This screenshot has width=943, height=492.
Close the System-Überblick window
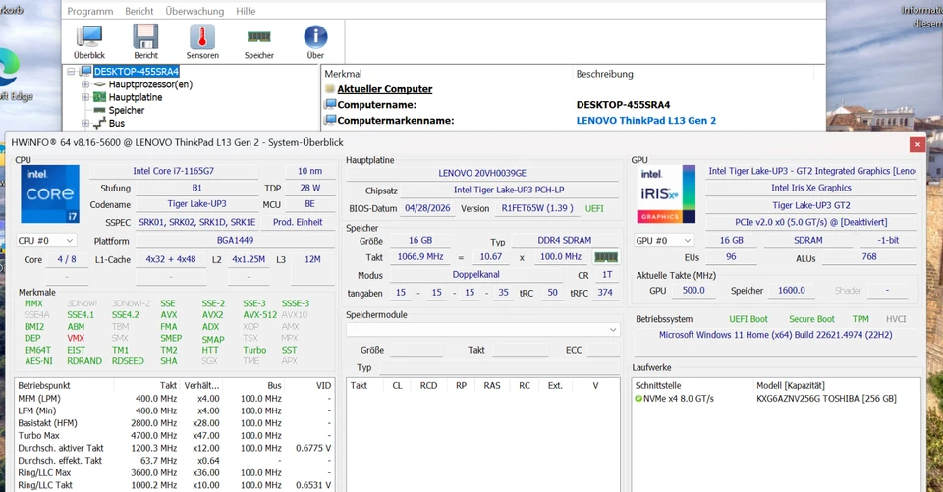917,144
